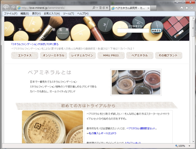196x149 pixels.
Task: Click the vertical scrollbar down arrow
Action: coord(193,142)
